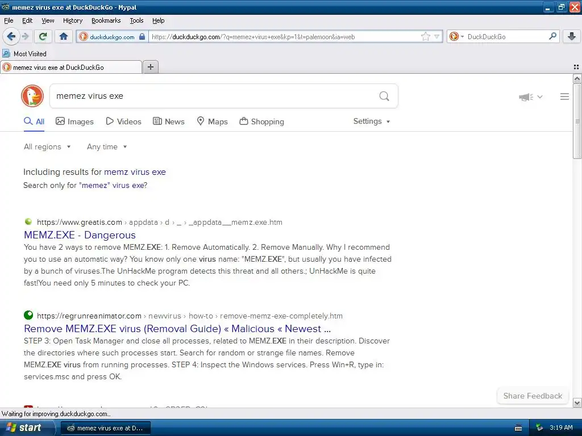This screenshot has height=436, width=582.
Task: Bookmark this page with the star icon
Action: click(425, 36)
